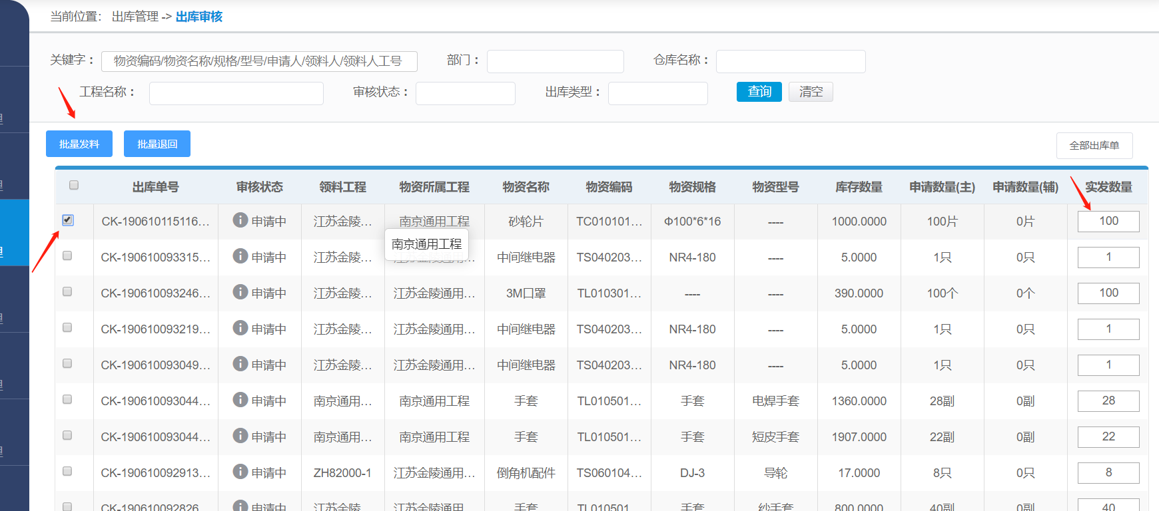Click status info icon in 电焊手套 row
1159x511 pixels.
pyautogui.click(x=240, y=400)
